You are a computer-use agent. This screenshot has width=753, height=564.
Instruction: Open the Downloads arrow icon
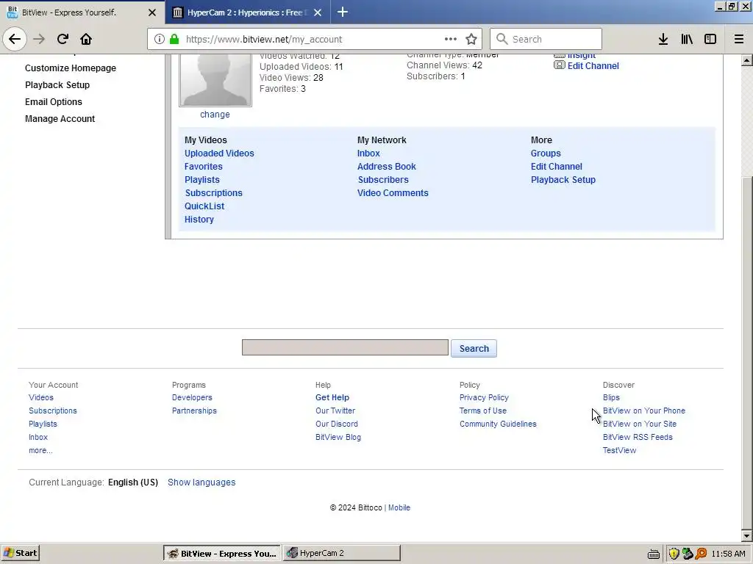pos(663,39)
